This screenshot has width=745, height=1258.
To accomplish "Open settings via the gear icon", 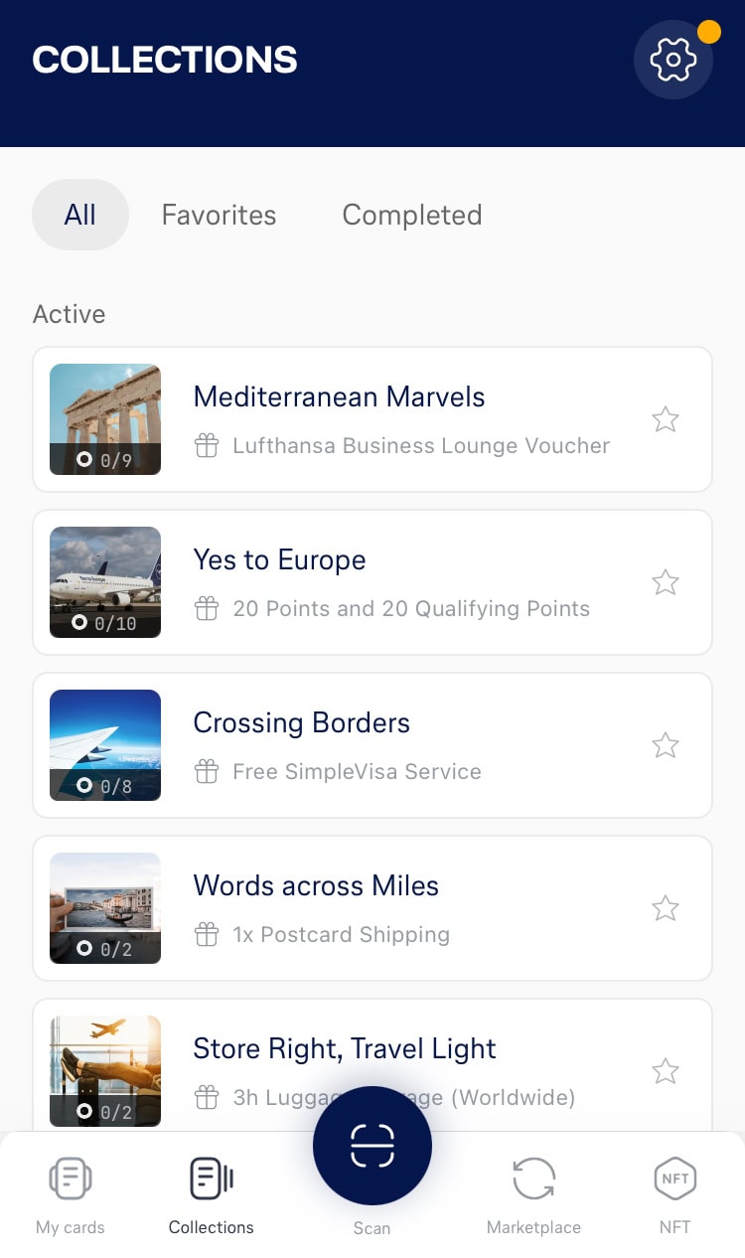I will 672,60.
